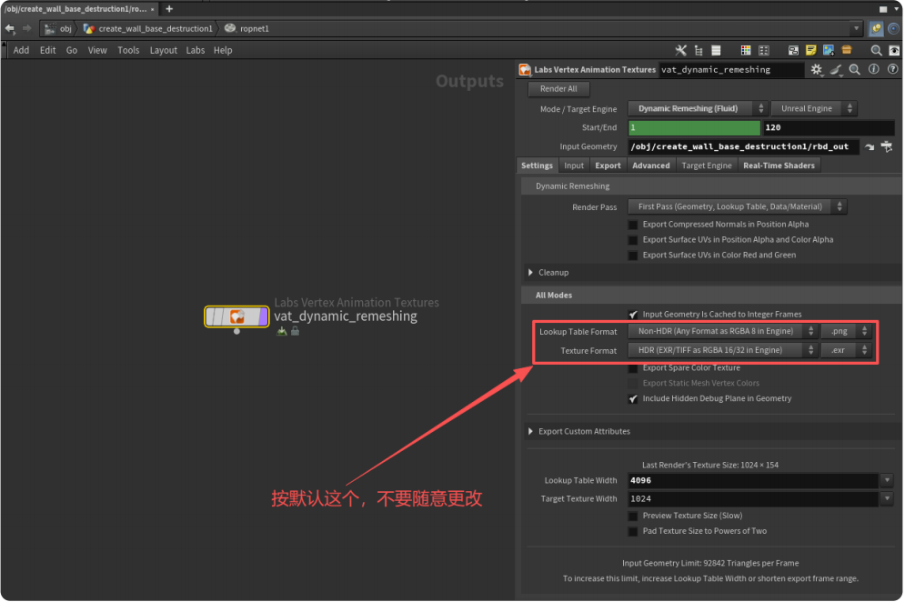Show node info via the 'i' icon
This screenshot has height=602, width=905.
(873, 69)
